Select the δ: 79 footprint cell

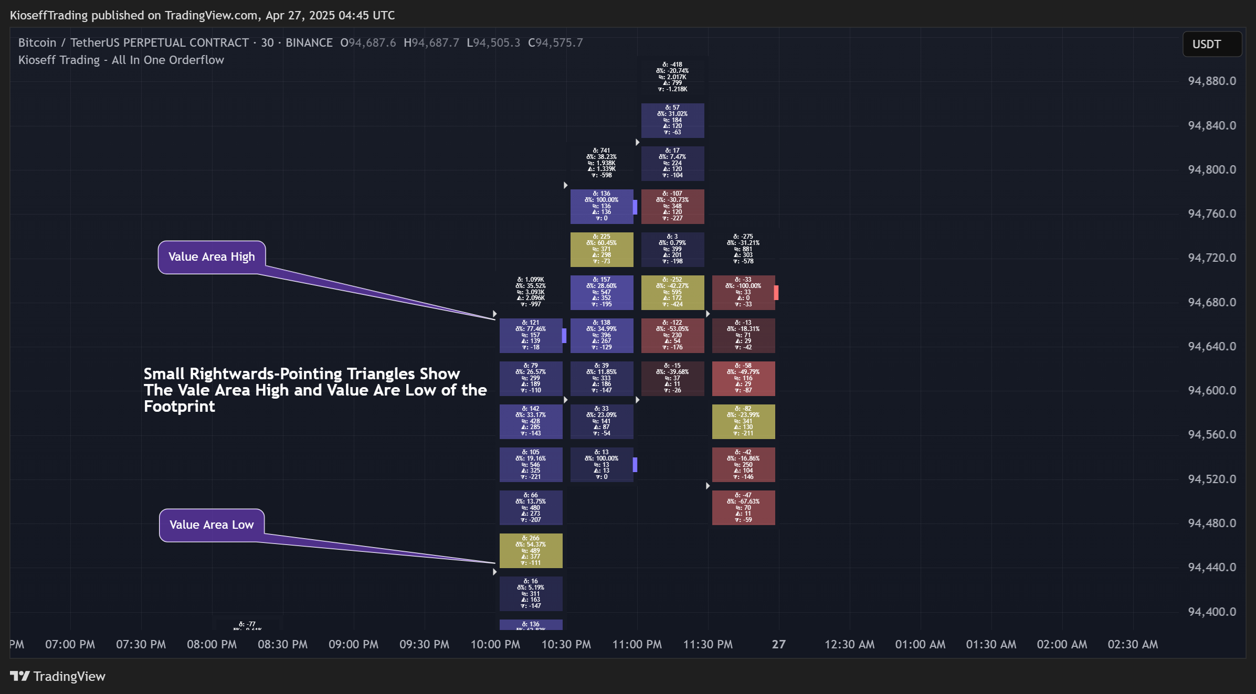pyautogui.click(x=531, y=379)
